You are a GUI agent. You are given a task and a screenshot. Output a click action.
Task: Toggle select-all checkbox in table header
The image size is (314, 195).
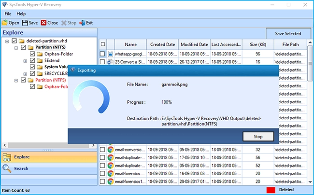[103, 44]
